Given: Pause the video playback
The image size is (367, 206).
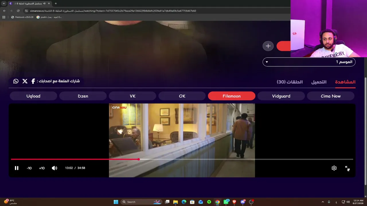Looking at the screenshot, I should point(17,168).
